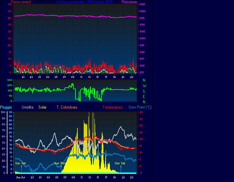Image resolution: width=234 pixels, height=182 pixels.
Task: Click the "Forza vento" axis title
Action: coord(21,2)
